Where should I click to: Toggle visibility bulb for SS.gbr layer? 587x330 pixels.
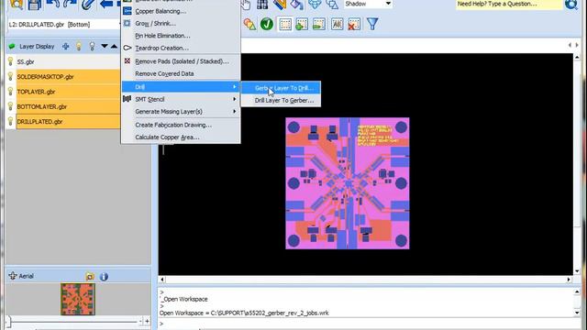(x=10, y=61)
